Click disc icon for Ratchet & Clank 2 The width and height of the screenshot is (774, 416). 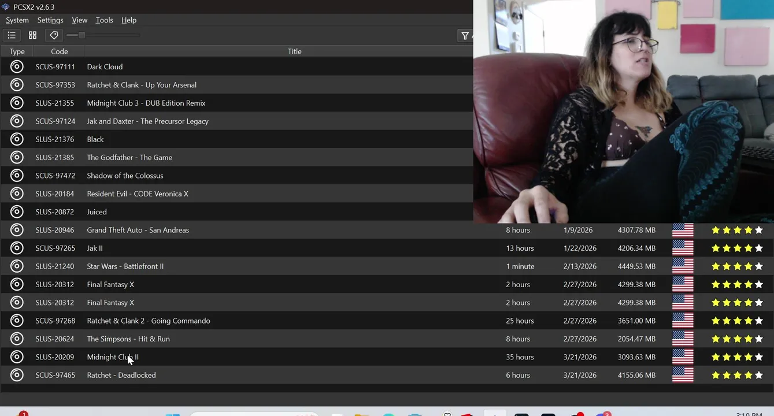pyautogui.click(x=17, y=321)
